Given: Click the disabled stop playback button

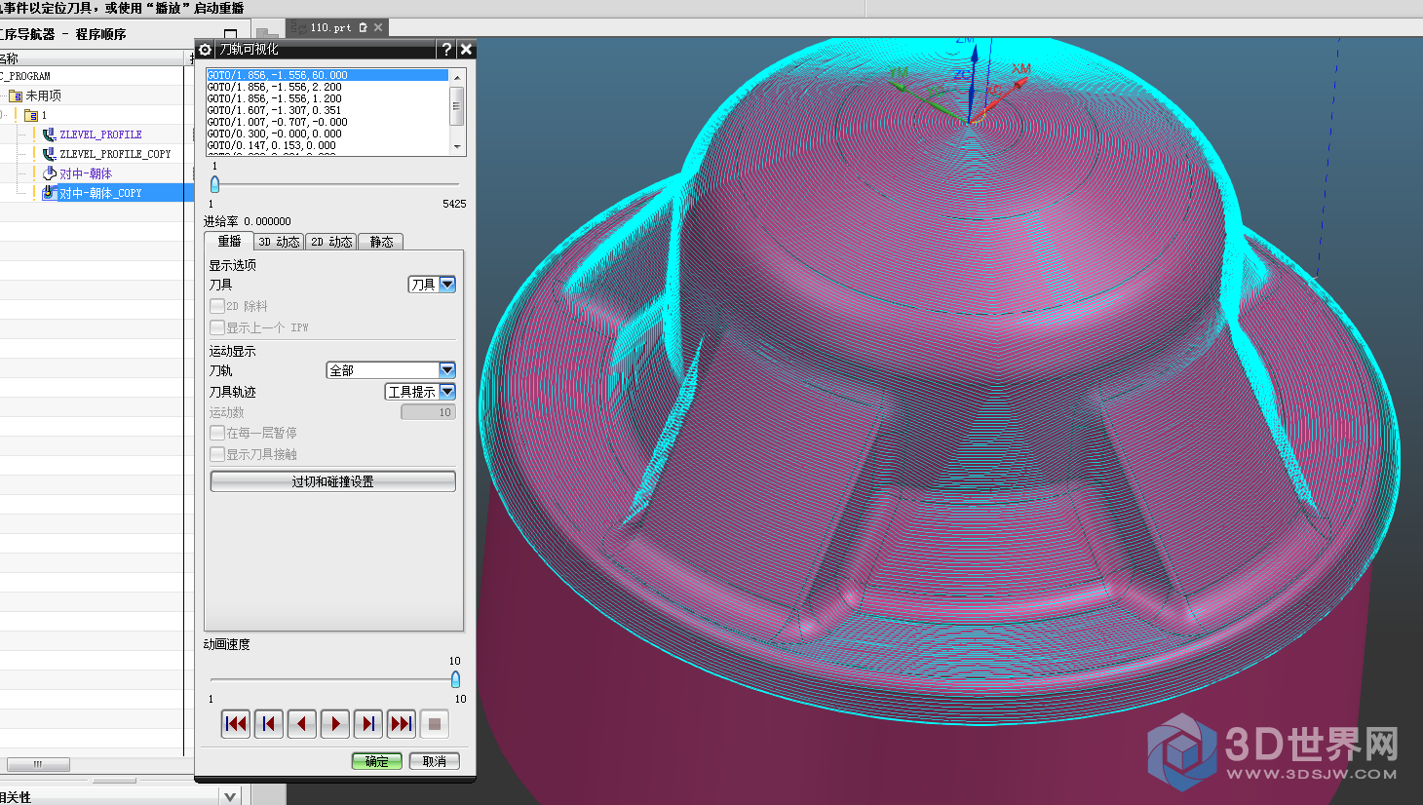Looking at the screenshot, I should [x=435, y=724].
